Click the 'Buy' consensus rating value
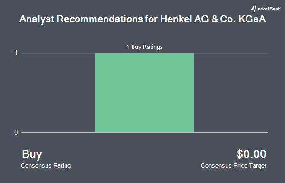Viewport: 285px width, 183px height. (x=32, y=154)
